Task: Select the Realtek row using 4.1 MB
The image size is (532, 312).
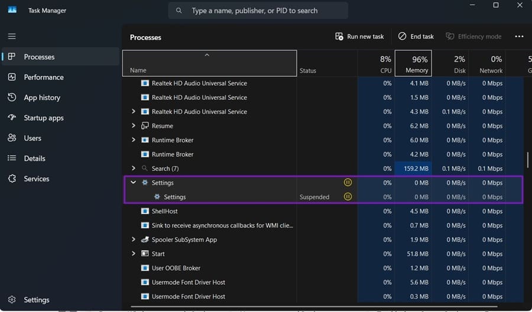Action: [322, 83]
